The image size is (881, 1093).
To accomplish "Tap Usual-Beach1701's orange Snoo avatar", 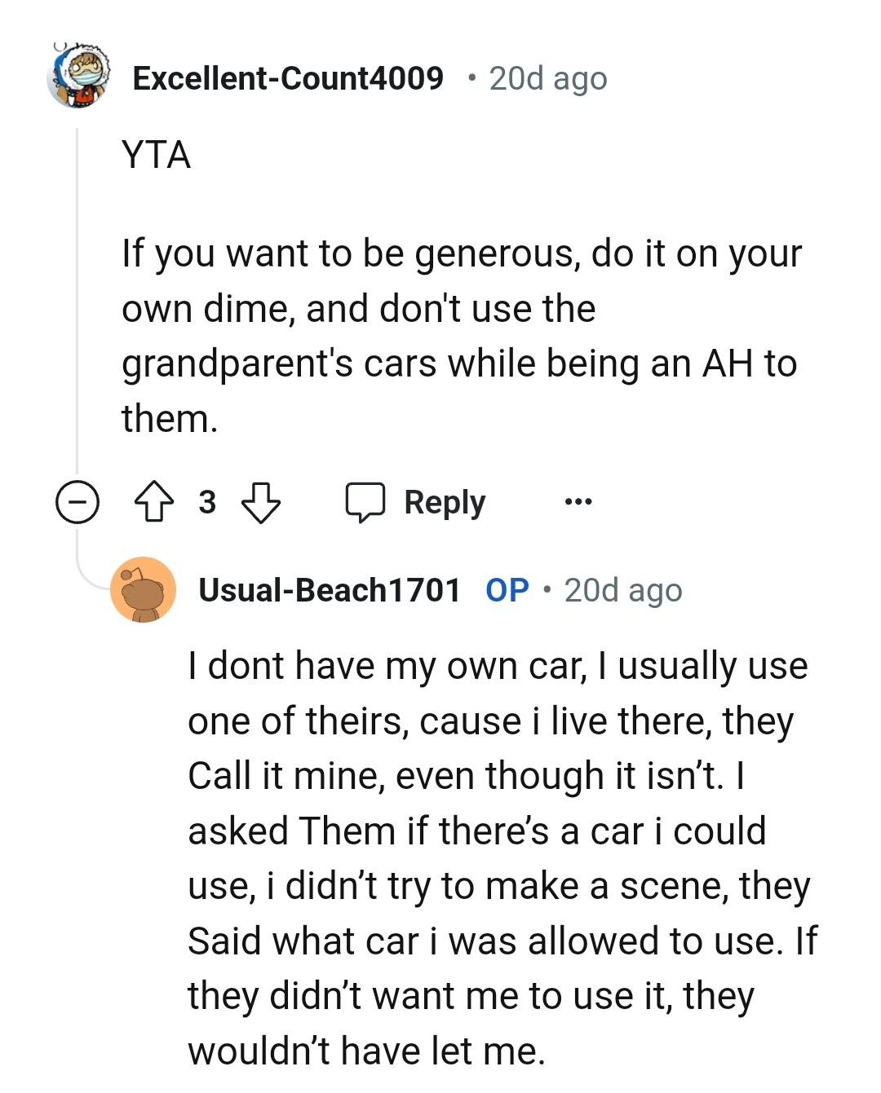I will pyautogui.click(x=144, y=589).
